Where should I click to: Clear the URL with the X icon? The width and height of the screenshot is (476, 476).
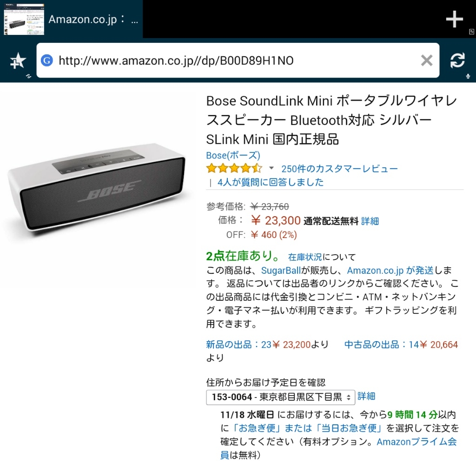(427, 60)
